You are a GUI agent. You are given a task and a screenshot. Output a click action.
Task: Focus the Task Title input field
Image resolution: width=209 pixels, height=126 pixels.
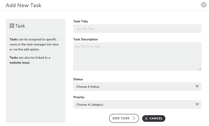[x=137, y=29]
